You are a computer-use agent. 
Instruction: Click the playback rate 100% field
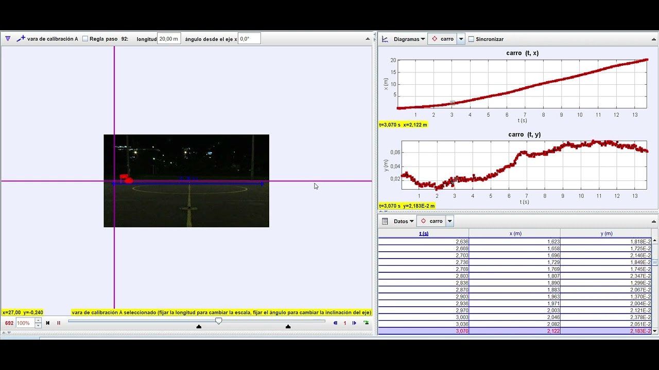25,323
